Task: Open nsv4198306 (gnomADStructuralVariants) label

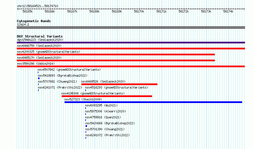Action: pyautogui.click(x=93, y=93)
